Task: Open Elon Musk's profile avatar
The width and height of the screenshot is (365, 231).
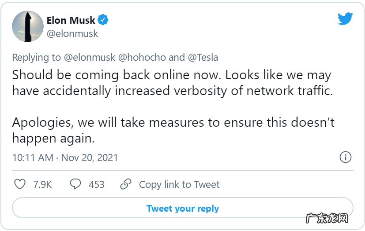Action: click(27, 26)
